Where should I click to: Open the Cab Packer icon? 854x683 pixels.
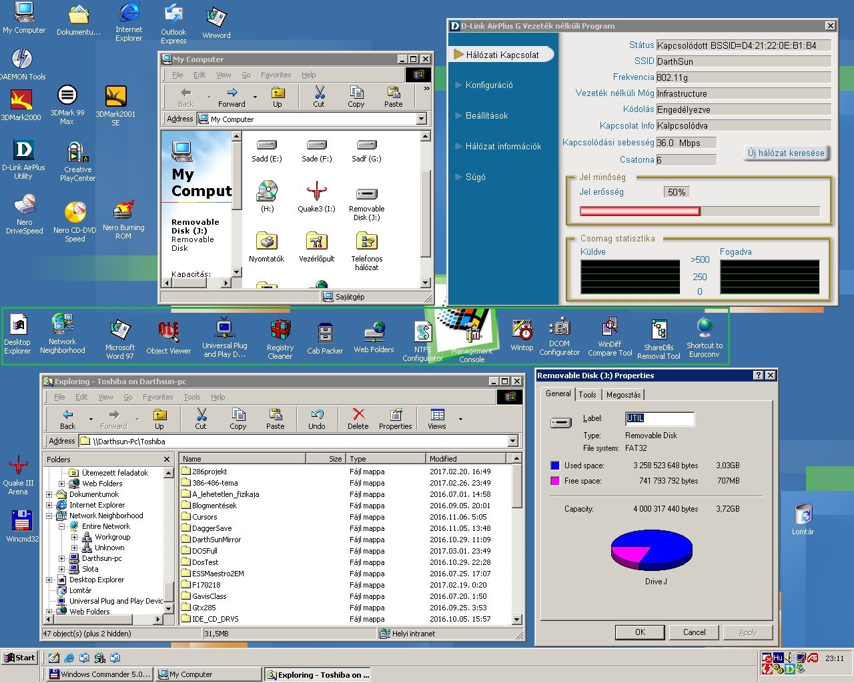tap(325, 338)
